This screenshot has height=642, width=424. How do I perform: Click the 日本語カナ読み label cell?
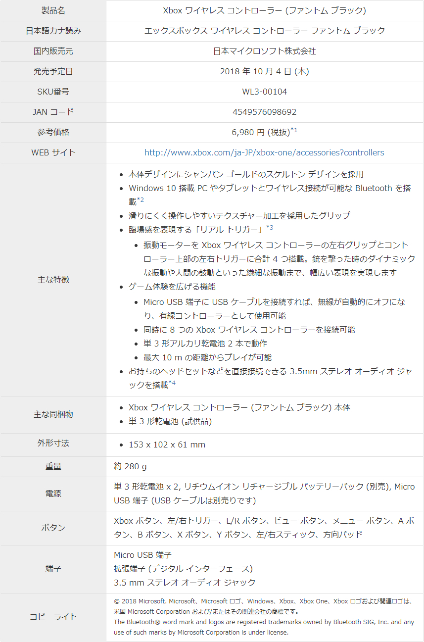(53, 31)
